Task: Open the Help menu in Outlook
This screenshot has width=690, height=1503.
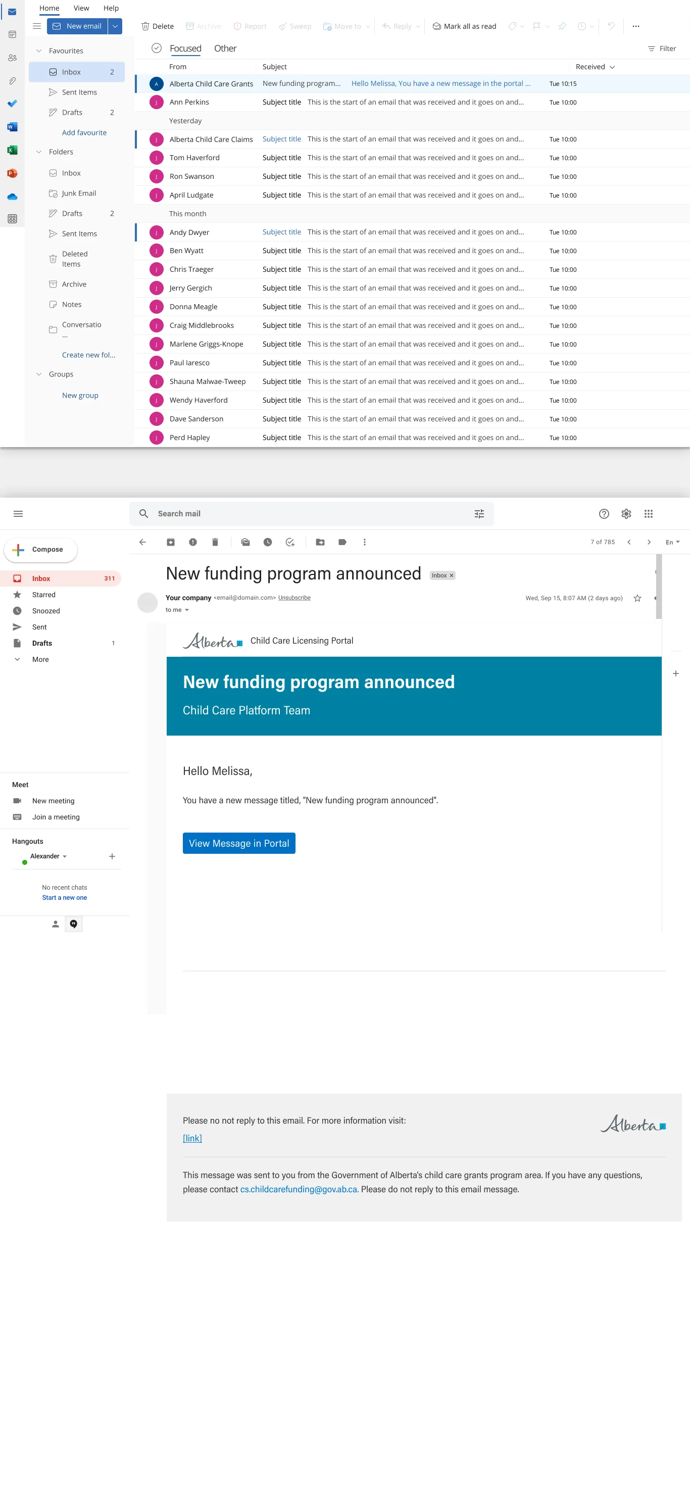Action: click(x=111, y=8)
